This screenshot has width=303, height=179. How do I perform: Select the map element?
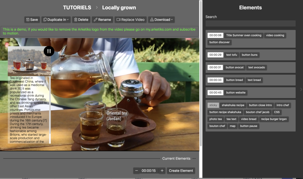click(x=233, y=126)
